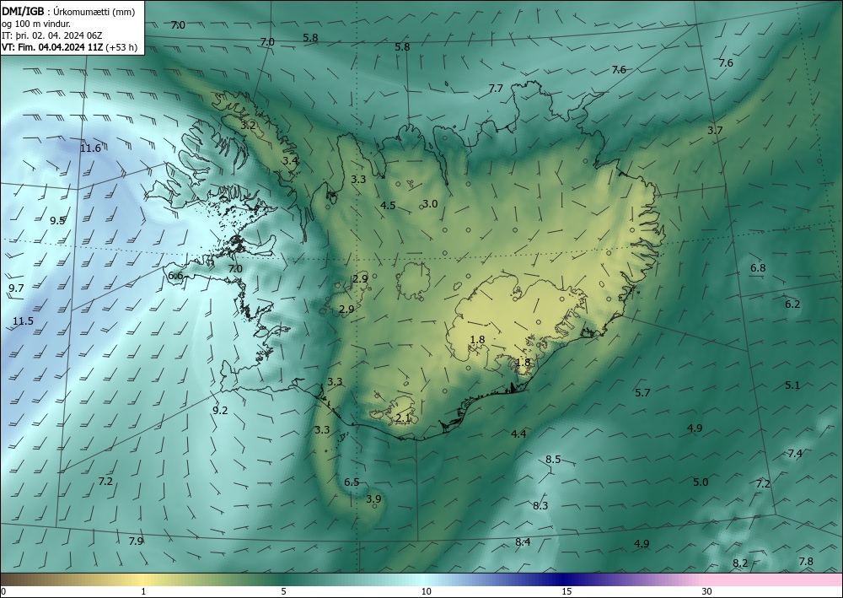This screenshot has height=598, width=843.
Task: Click the 'og 100 m vindur.' legend line
Action: tap(36, 24)
